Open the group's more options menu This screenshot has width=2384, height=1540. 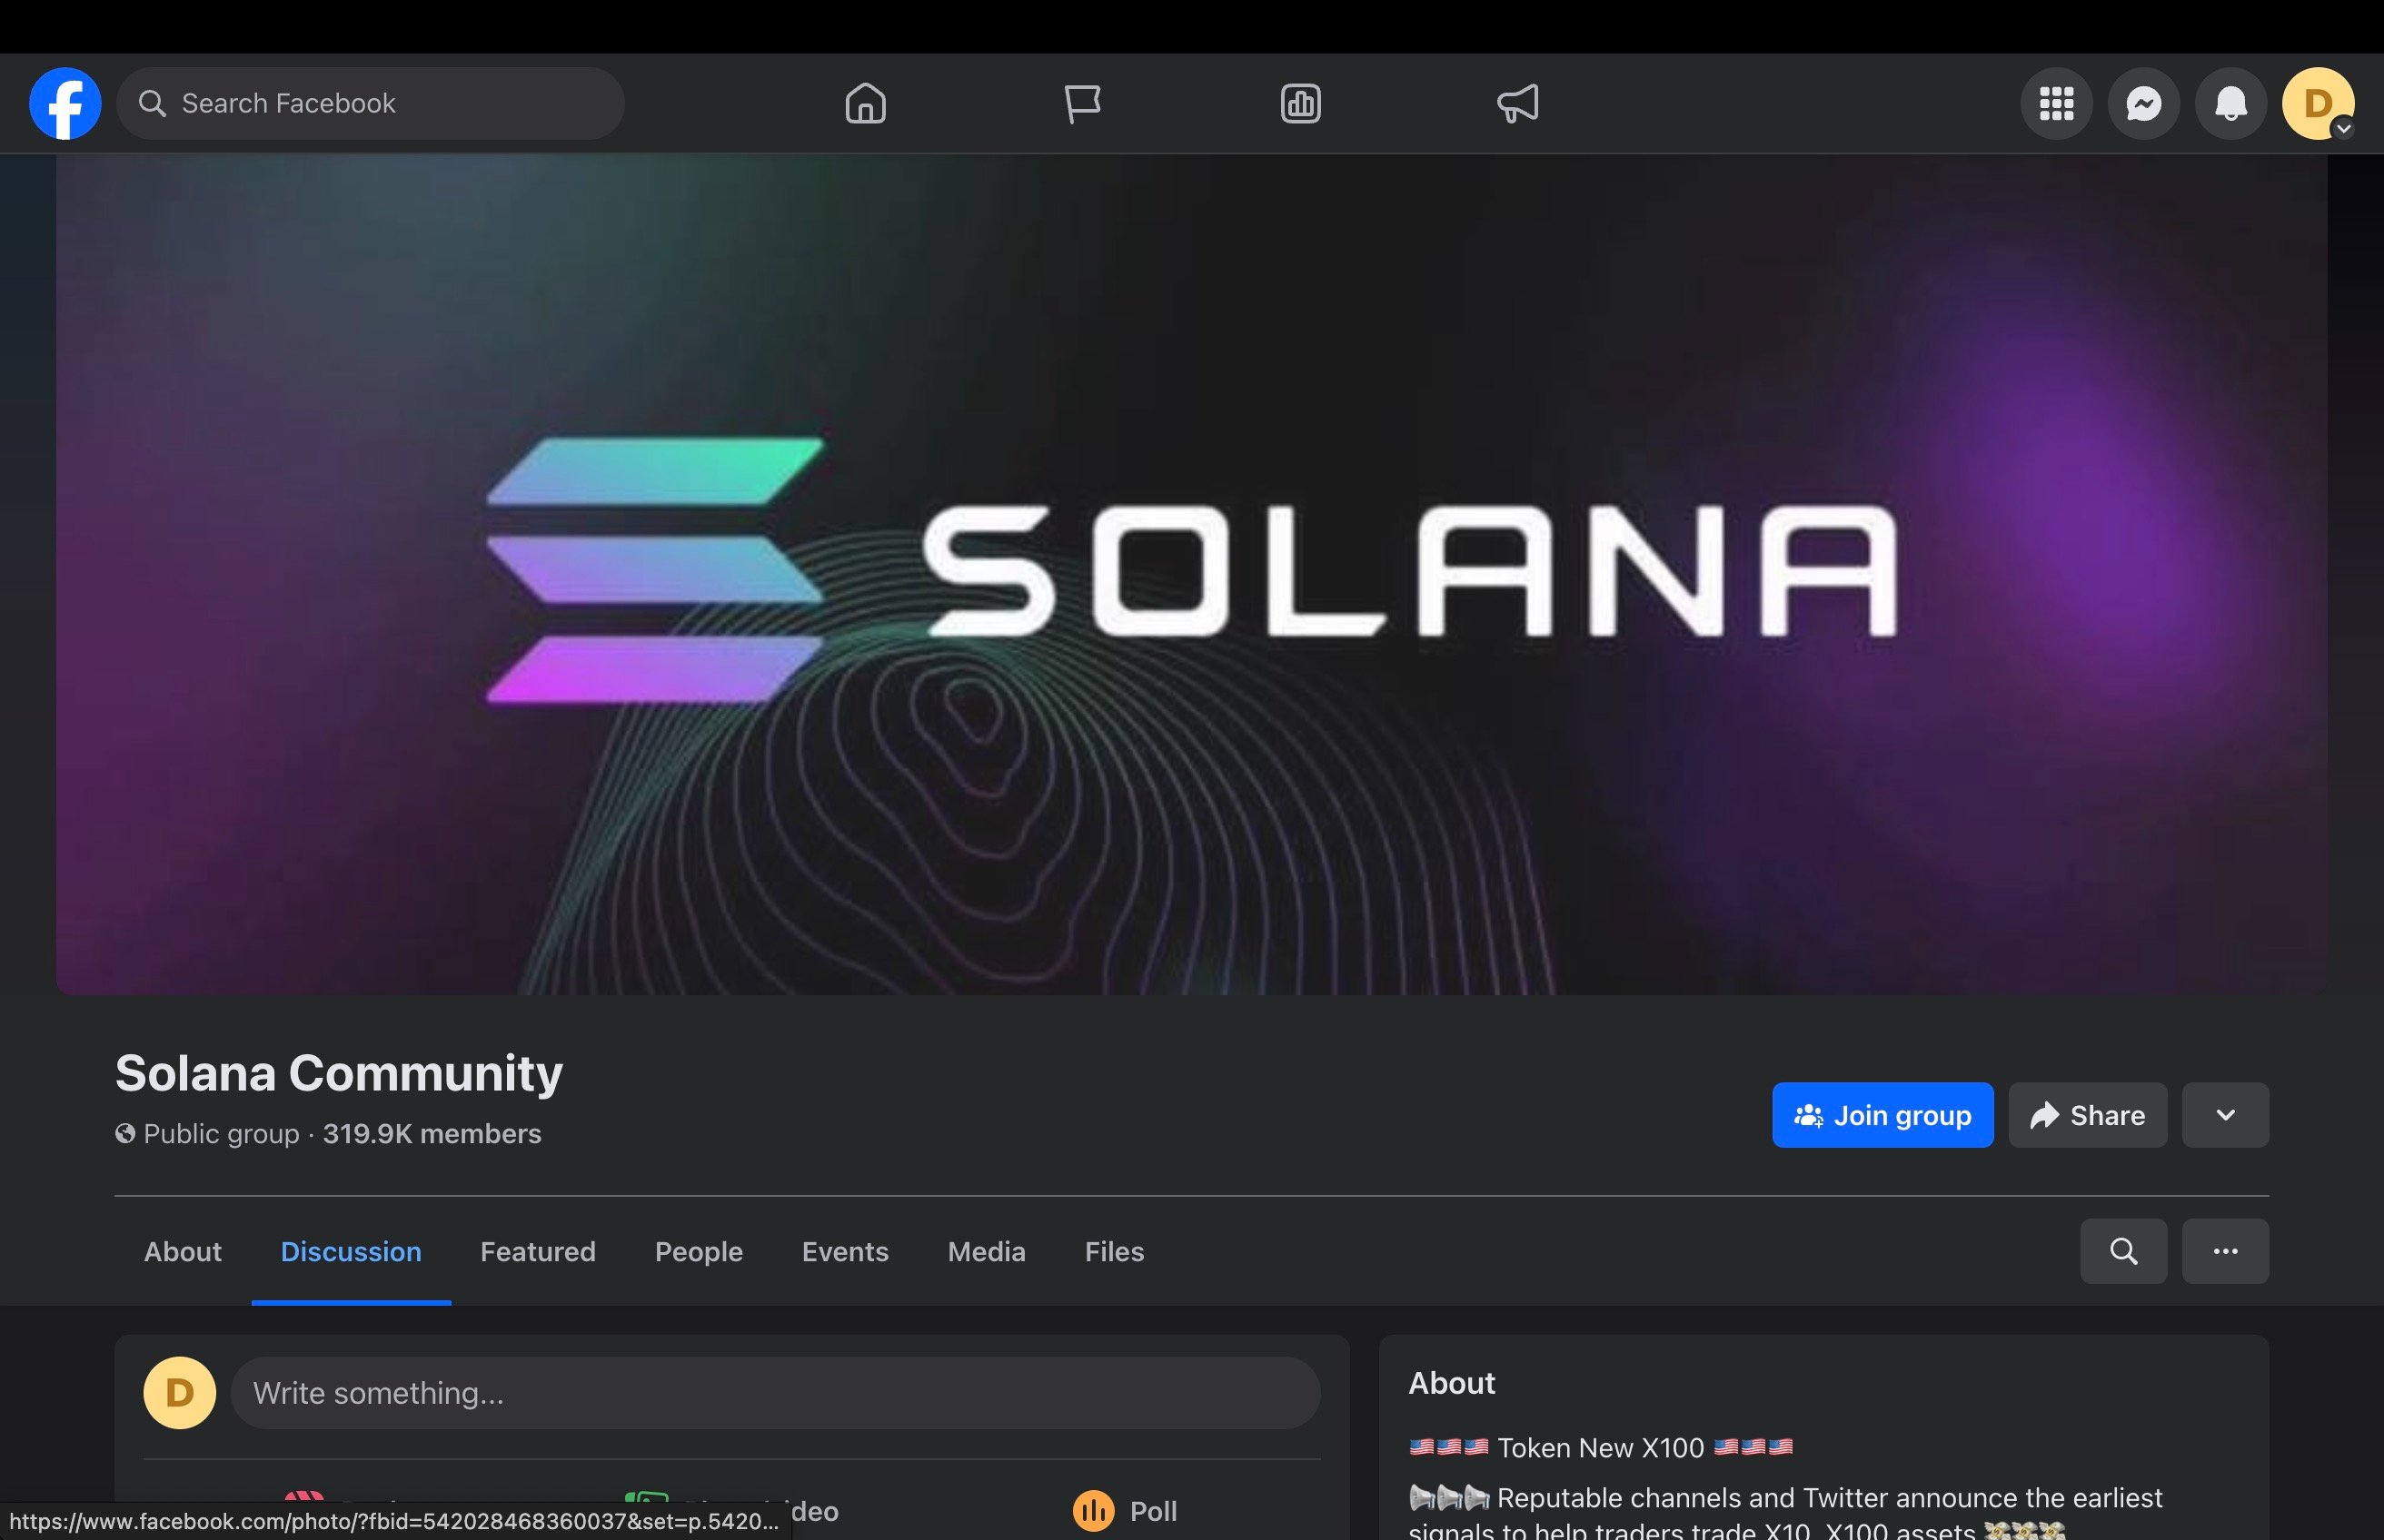pos(2225,1251)
